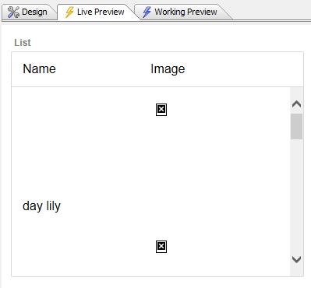Image resolution: width=311 pixels, height=288 pixels.
Task: Open the Live Preview tab
Action: 95,12
